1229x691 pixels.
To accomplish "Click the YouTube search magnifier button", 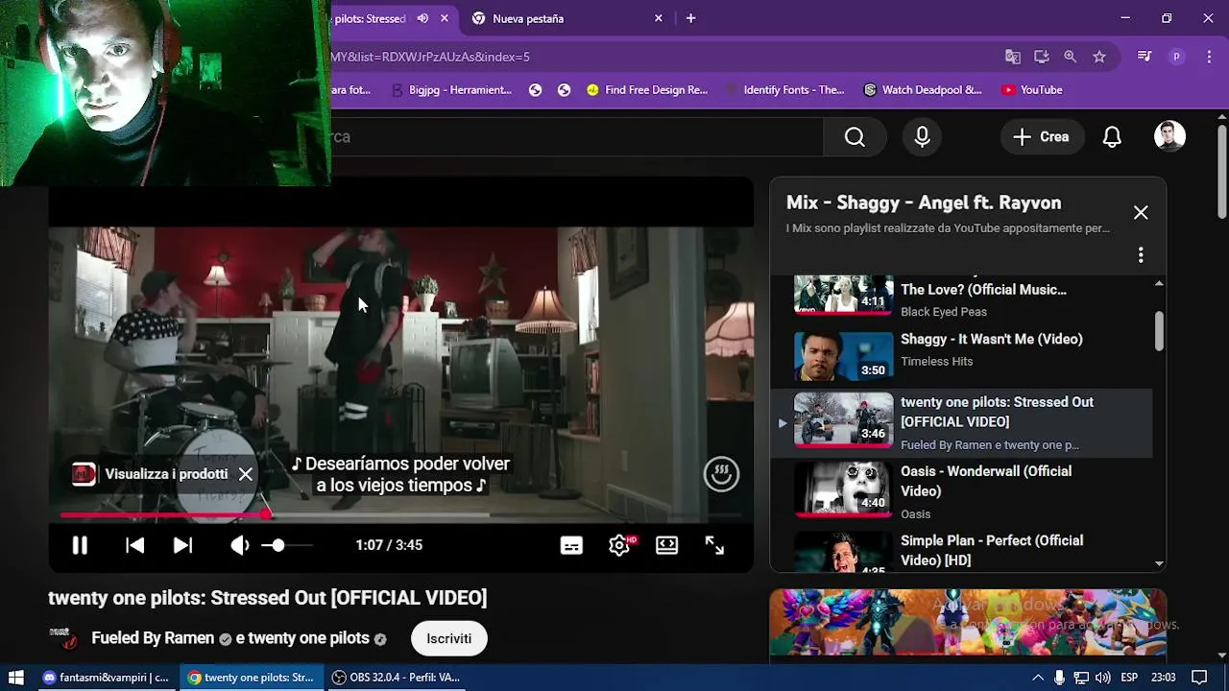I will 855,137.
